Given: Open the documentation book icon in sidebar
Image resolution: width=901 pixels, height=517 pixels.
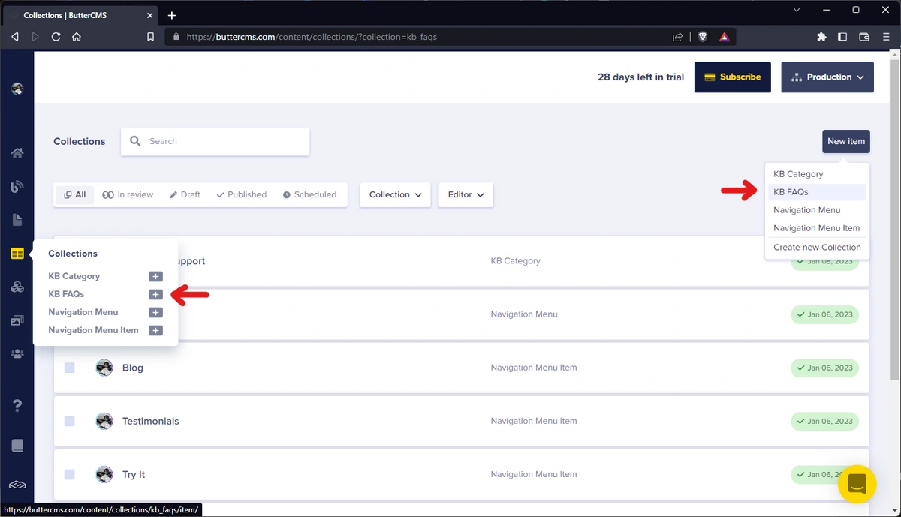Looking at the screenshot, I should tap(17, 446).
